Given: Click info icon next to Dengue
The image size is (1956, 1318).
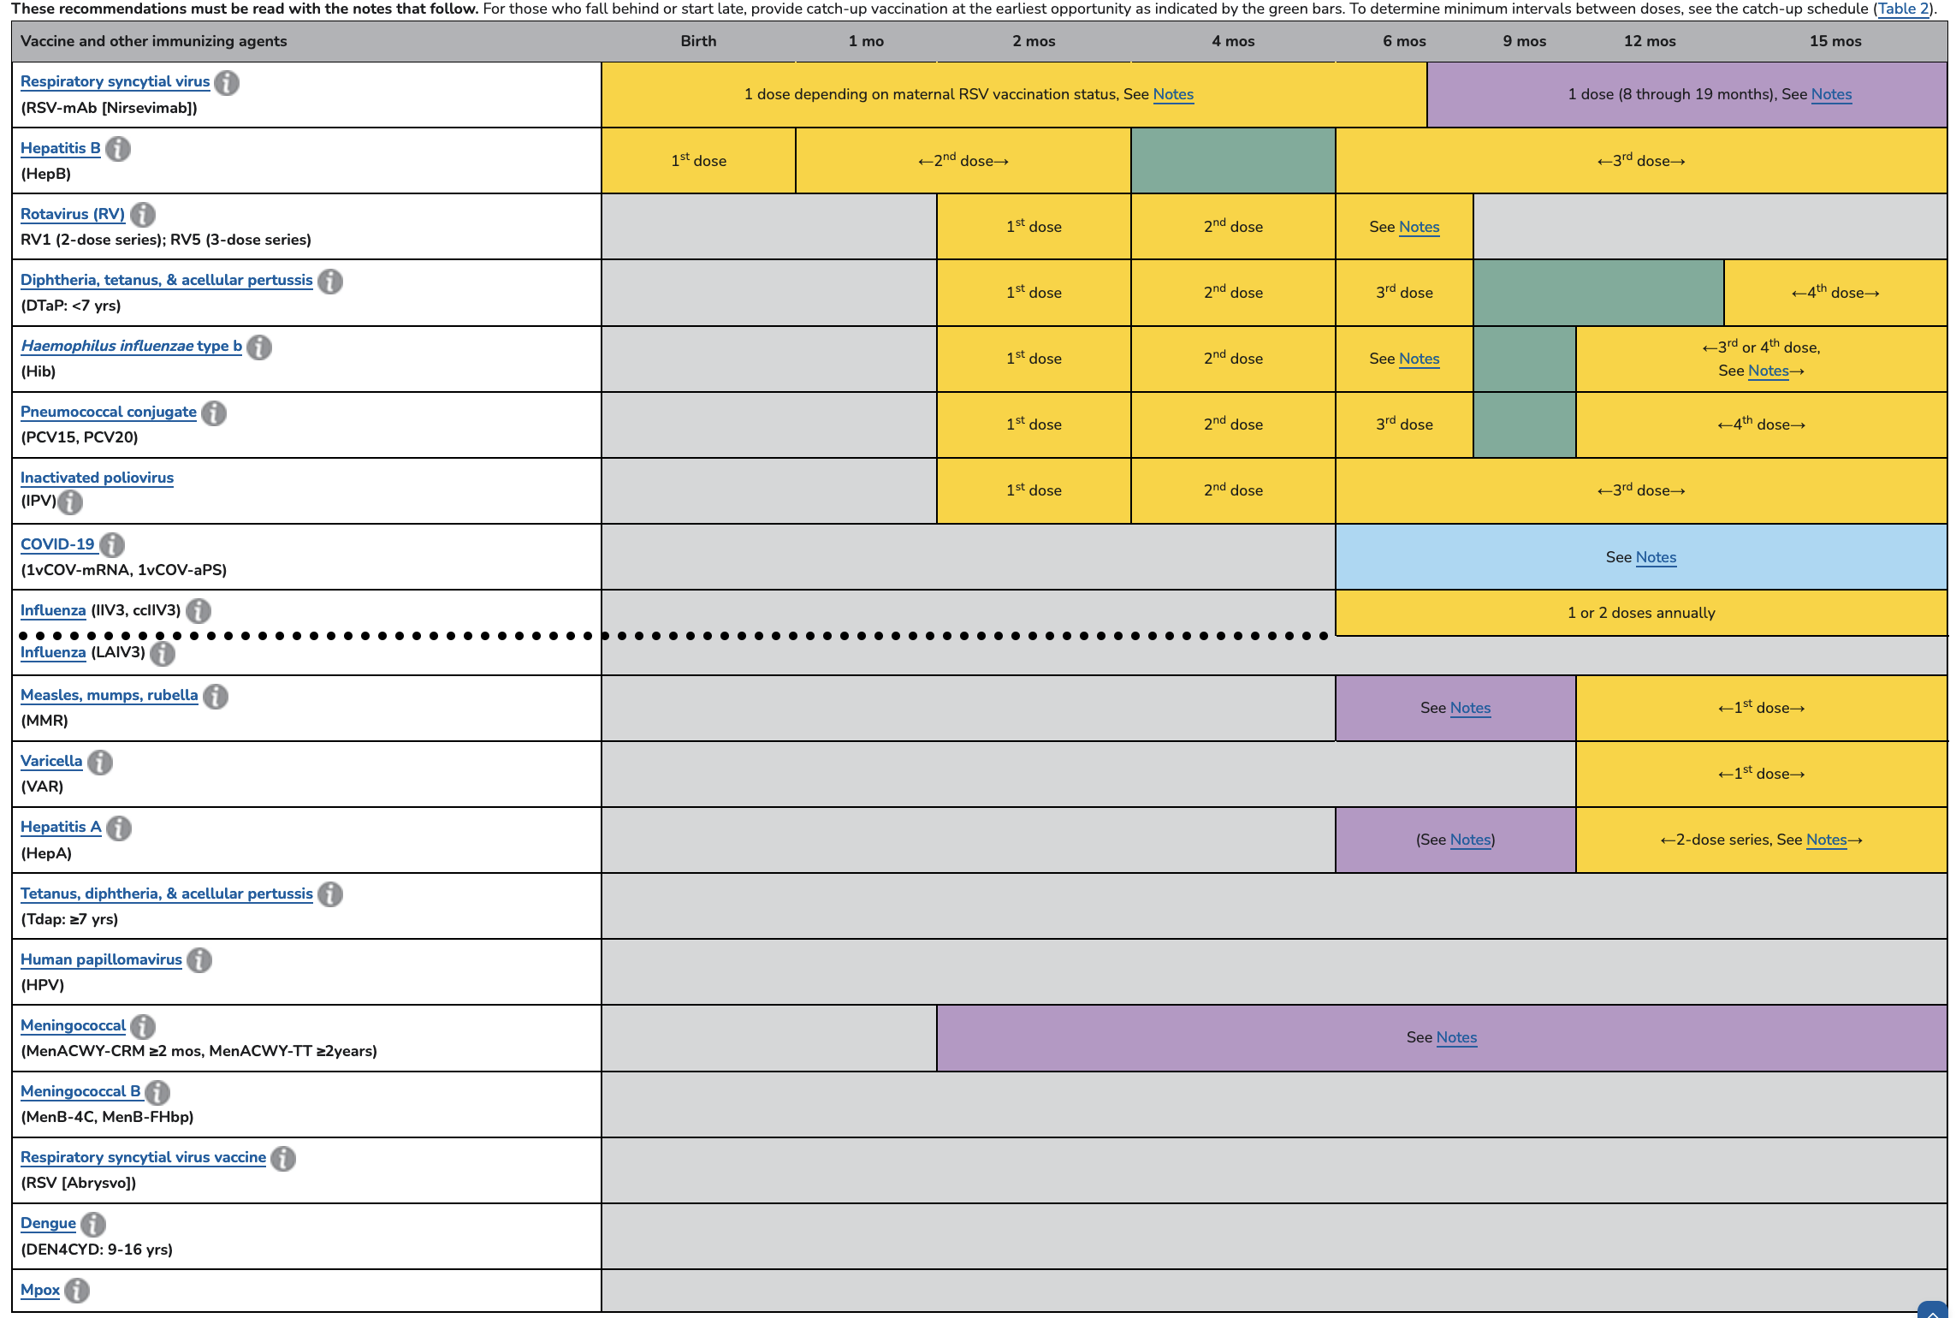Looking at the screenshot, I should (93, 1224).
